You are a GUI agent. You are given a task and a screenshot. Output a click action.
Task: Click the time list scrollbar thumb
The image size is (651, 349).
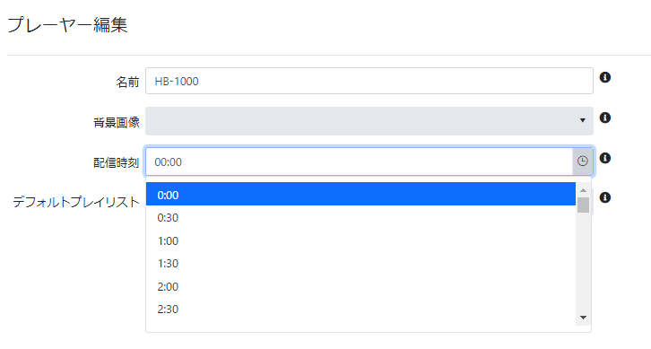pyautogui.click(x=584, y=205)
